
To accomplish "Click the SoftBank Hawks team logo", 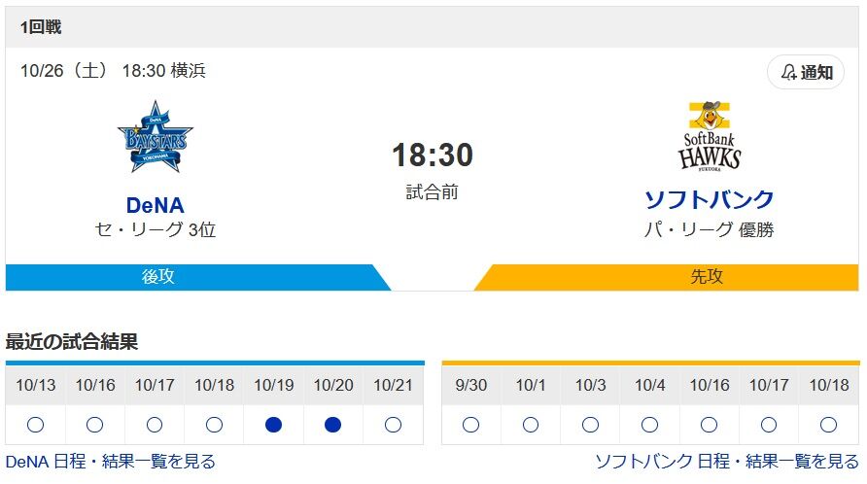I will click(x=710, y=137).
